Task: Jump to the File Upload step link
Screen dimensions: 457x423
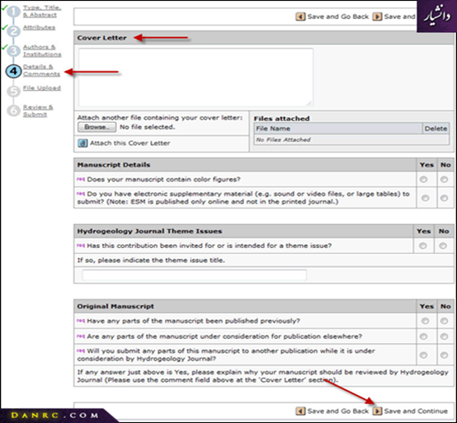Action: [x=42, y=88]
